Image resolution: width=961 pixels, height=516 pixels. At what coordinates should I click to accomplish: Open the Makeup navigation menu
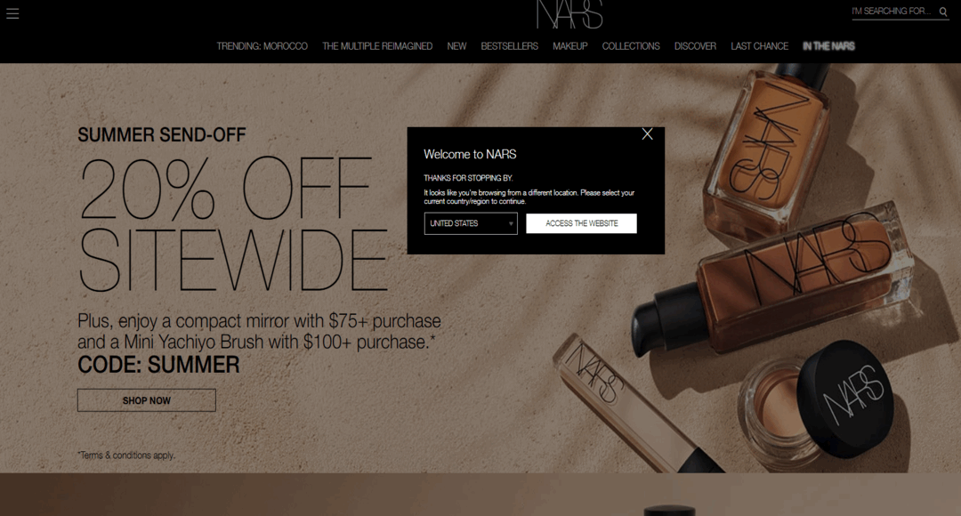click(570, 46)
